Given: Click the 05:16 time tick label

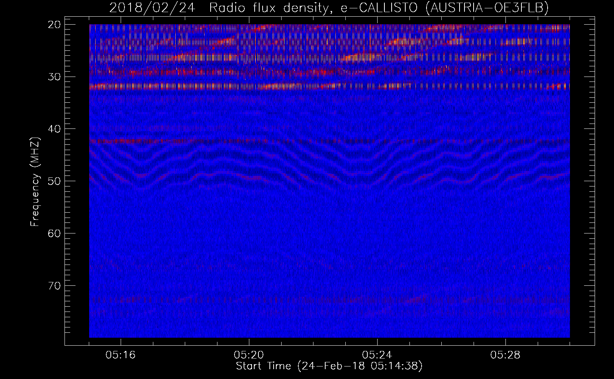Looking at the screenshot, I should 121,355.
